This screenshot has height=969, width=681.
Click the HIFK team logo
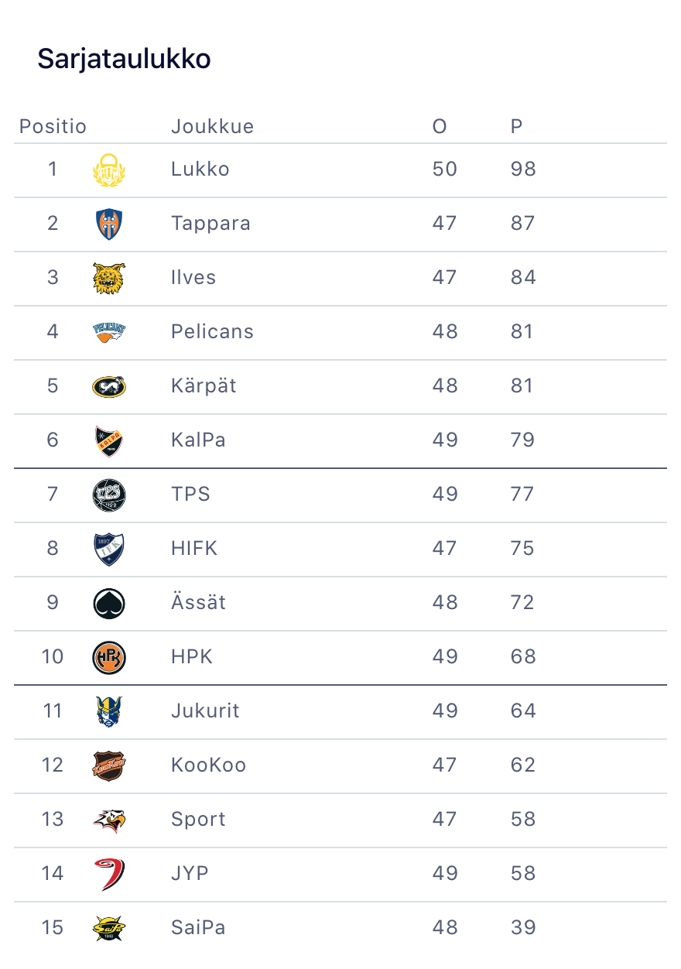click(108, 549)
